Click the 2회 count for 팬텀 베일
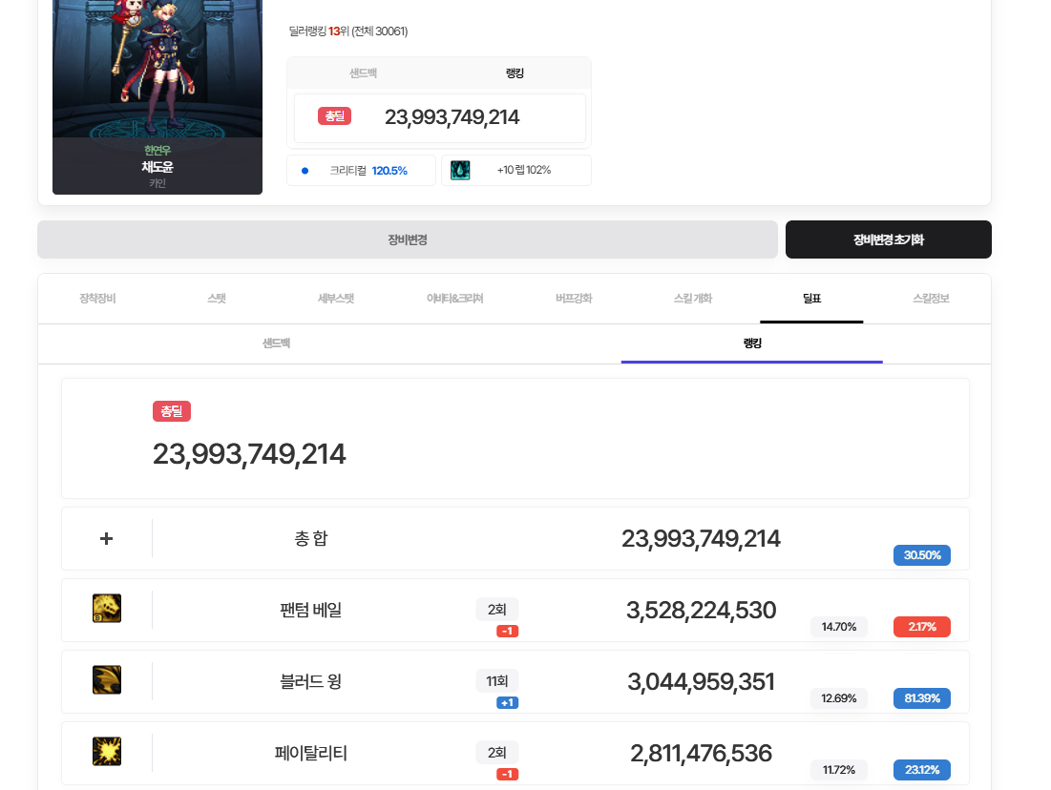The image size is (1051, 790). tap(496, 609)
